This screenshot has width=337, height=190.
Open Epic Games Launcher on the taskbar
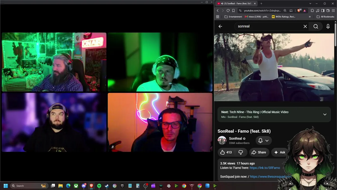click(122, 186)
